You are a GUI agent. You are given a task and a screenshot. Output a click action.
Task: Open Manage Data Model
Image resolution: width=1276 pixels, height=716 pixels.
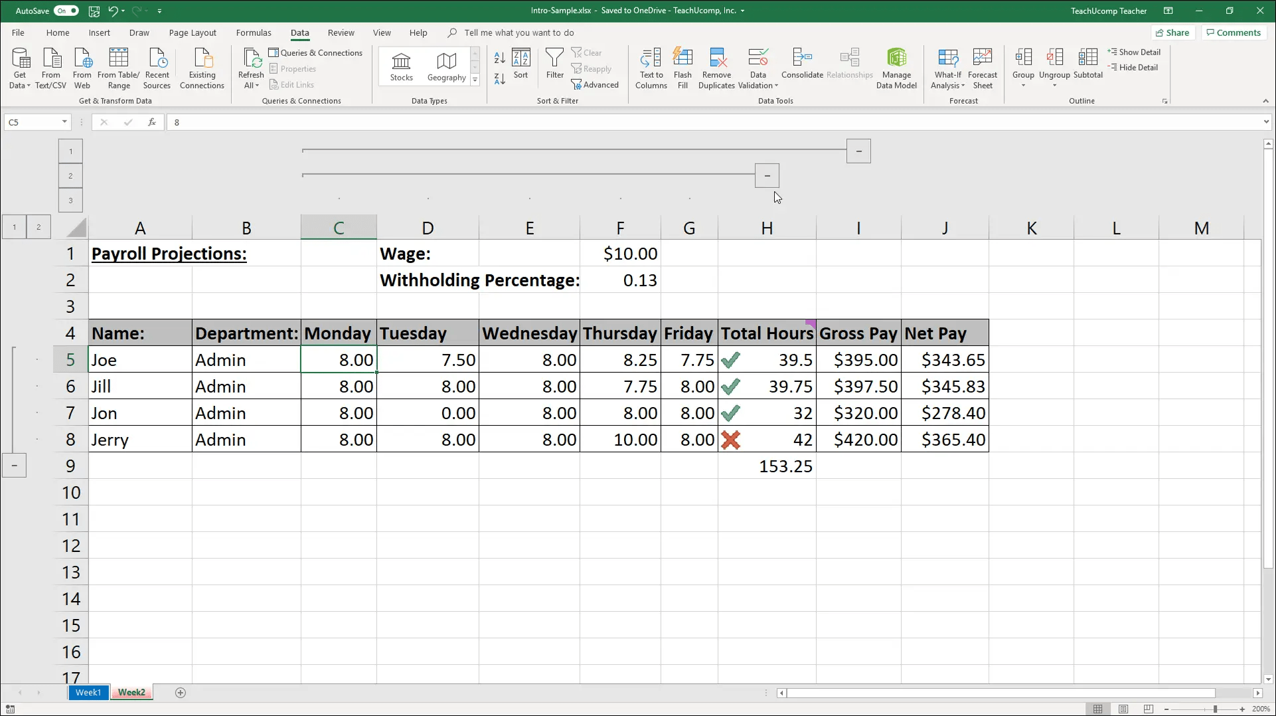[896, 68]
